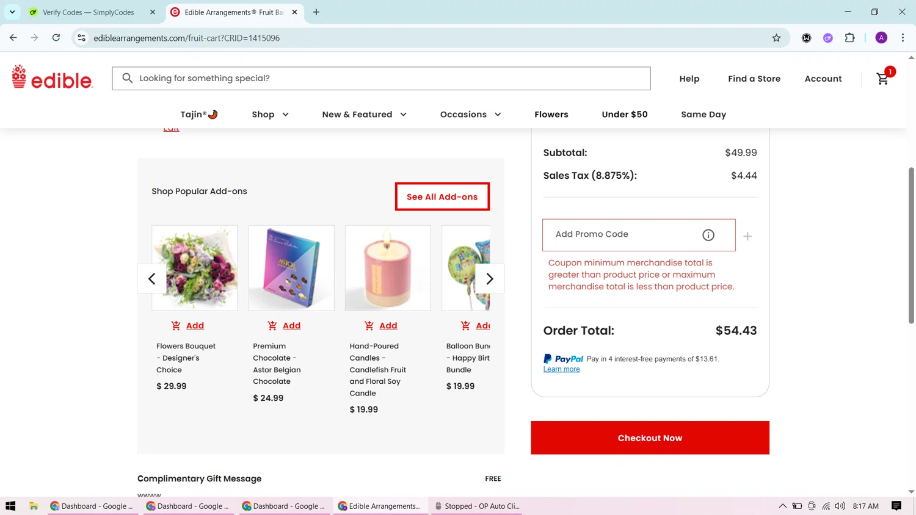The image size is (916, 515).
Task: Open the Same Day menu item
Action: [703, 115]
